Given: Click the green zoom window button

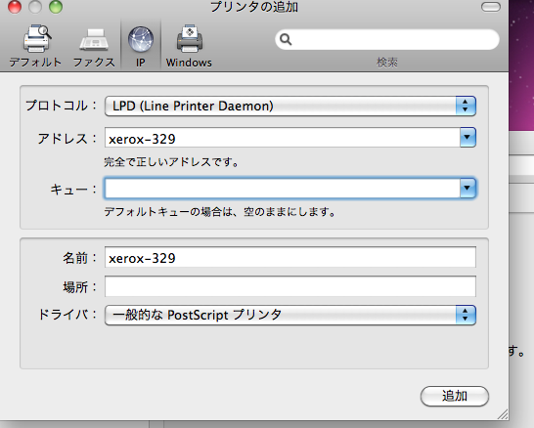Looking at the screenshot, I should click(x=56, y=7).
